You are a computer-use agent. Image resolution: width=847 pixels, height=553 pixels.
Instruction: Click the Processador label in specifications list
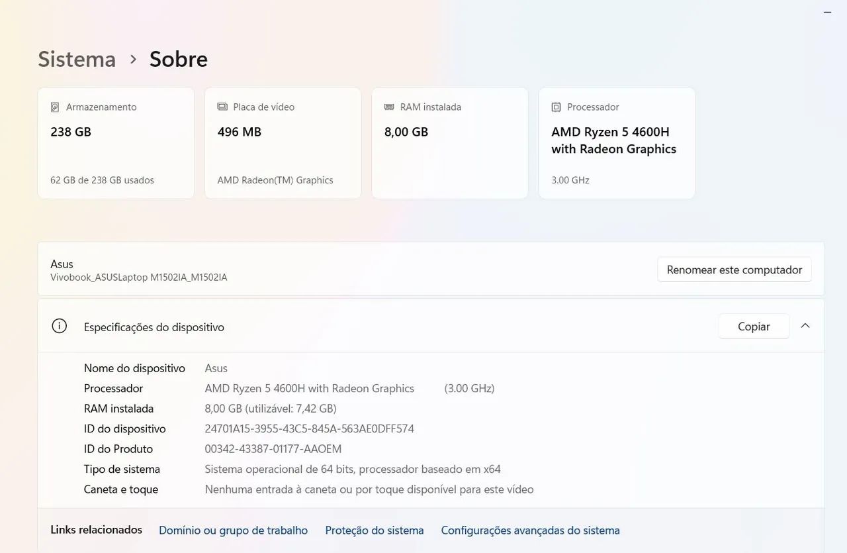(113, 389)
